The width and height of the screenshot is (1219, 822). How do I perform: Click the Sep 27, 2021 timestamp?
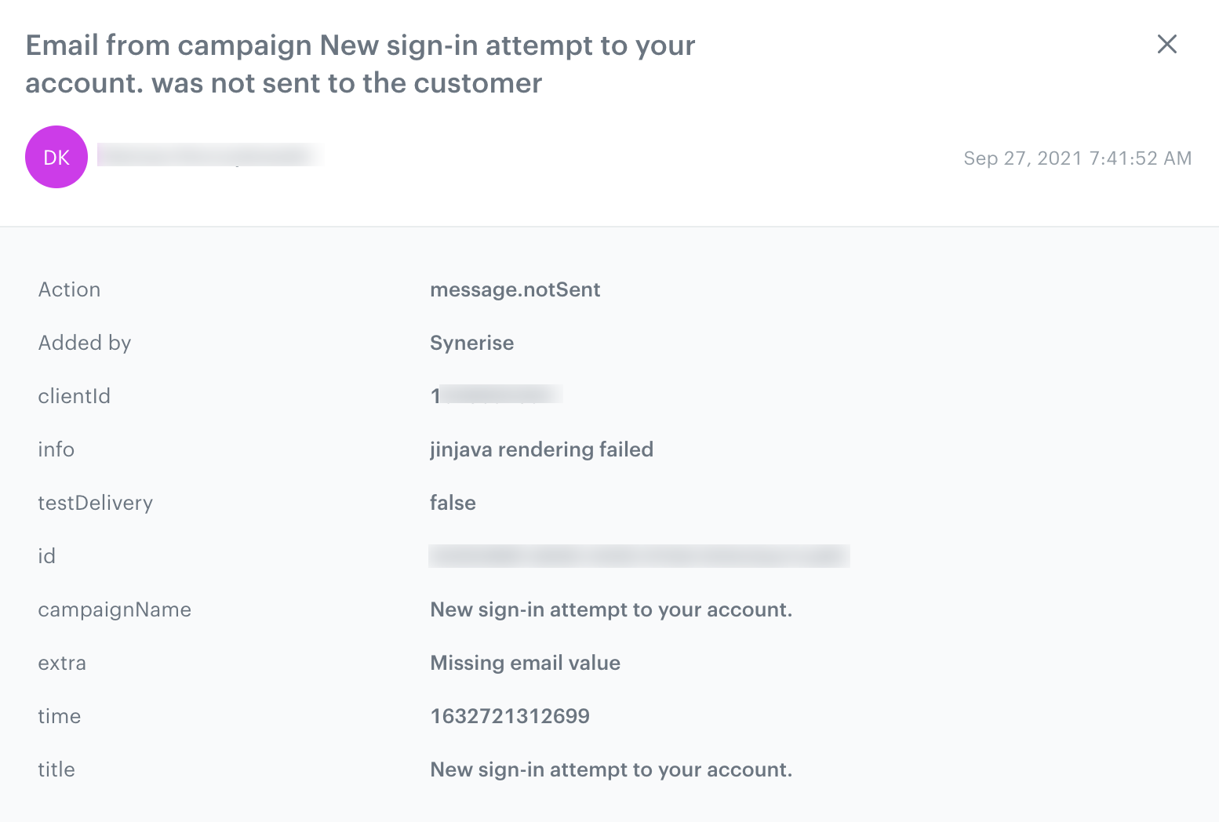1077,158
